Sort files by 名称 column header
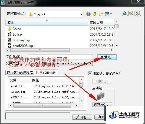 tap(47, 22)
